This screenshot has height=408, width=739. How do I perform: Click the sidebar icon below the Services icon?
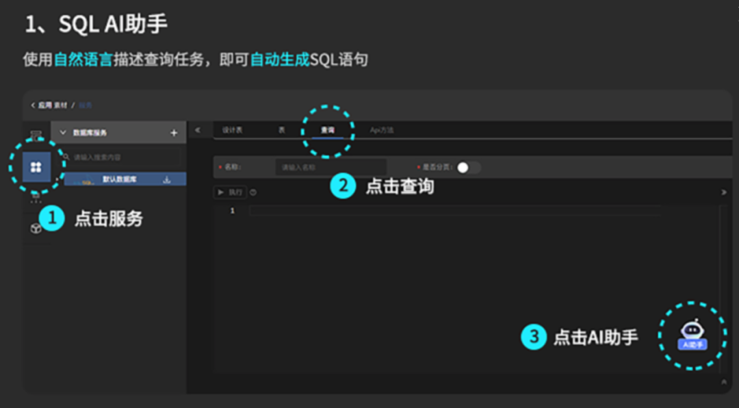[36, 197]
